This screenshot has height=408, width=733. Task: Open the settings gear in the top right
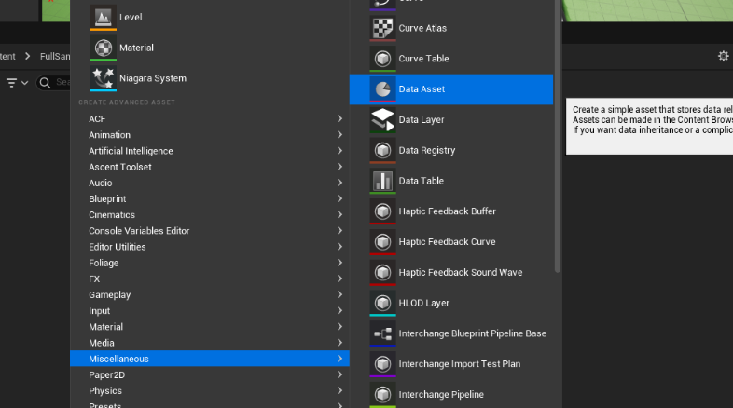(x=723, y=56)
